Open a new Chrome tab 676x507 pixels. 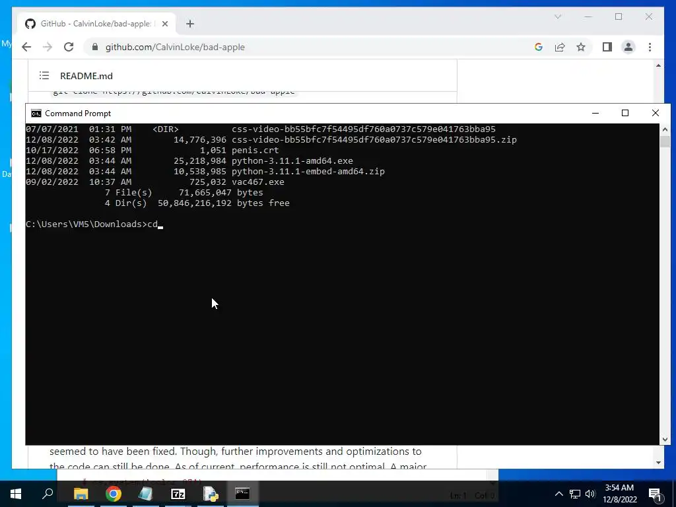(190, 24)
